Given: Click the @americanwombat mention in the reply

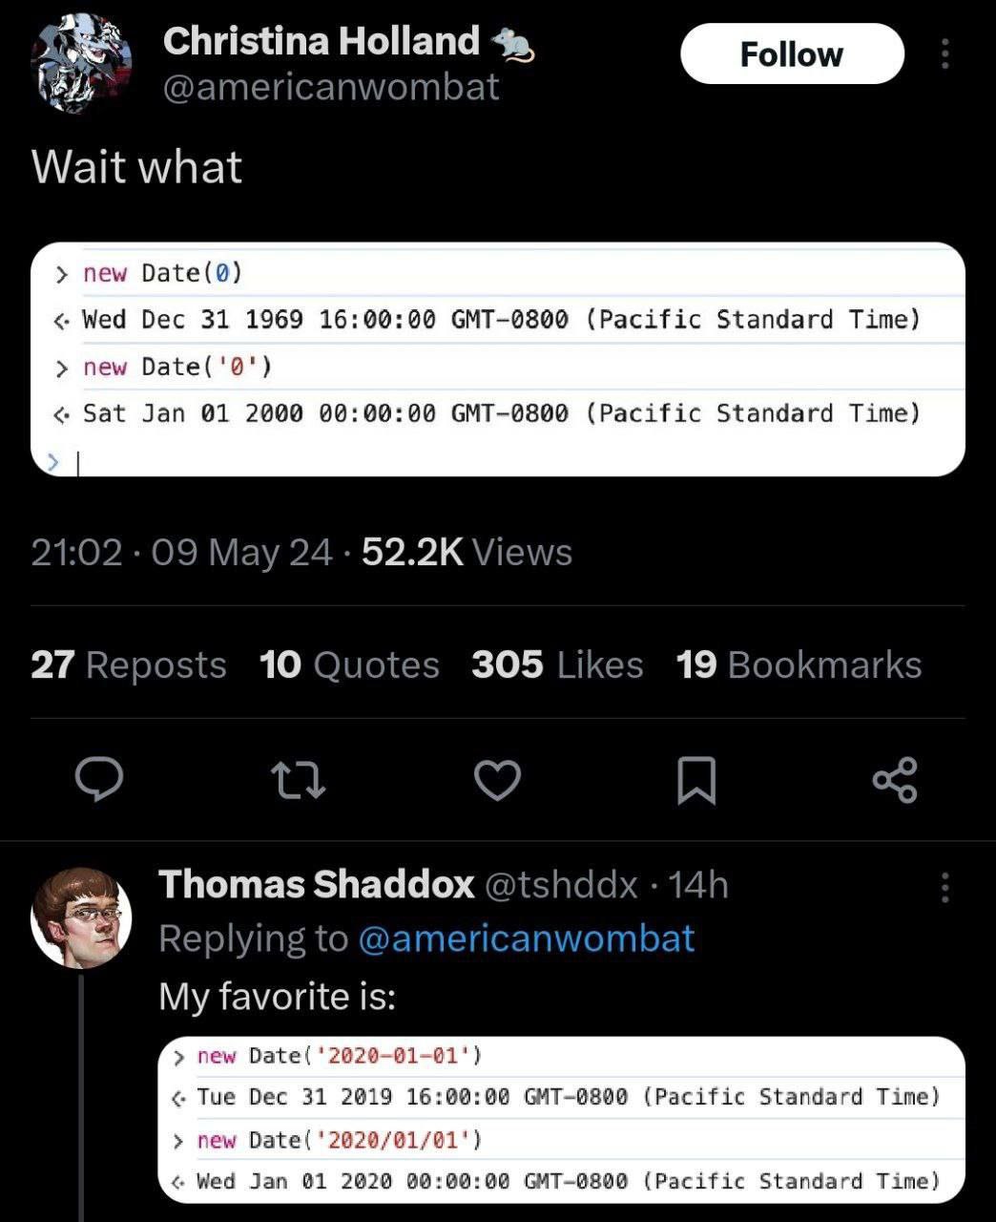Looking at the screenshot, I should (526, 938).
